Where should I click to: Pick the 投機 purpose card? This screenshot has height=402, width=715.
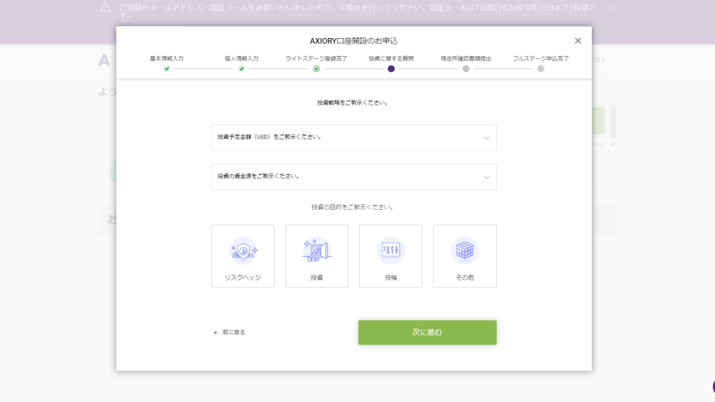[x=391, y=256]
